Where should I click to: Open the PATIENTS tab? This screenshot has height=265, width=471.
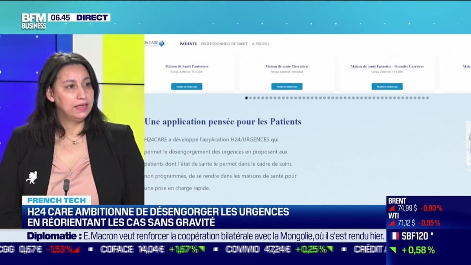188,44
